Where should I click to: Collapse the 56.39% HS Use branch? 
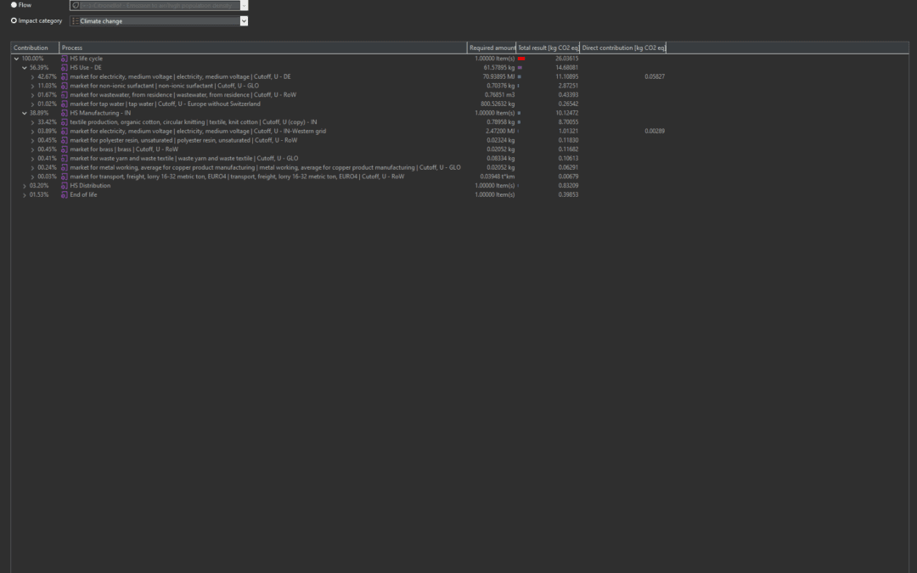(x=25, y=67)
